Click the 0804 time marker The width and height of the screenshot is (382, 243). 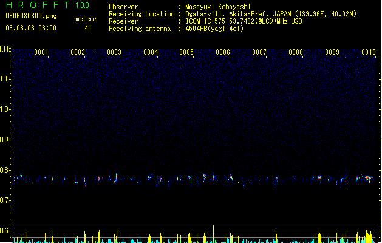click(151, 52)
